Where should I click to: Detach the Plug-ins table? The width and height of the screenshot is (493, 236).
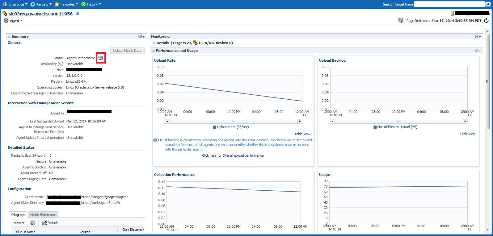[x=50, y=223]
